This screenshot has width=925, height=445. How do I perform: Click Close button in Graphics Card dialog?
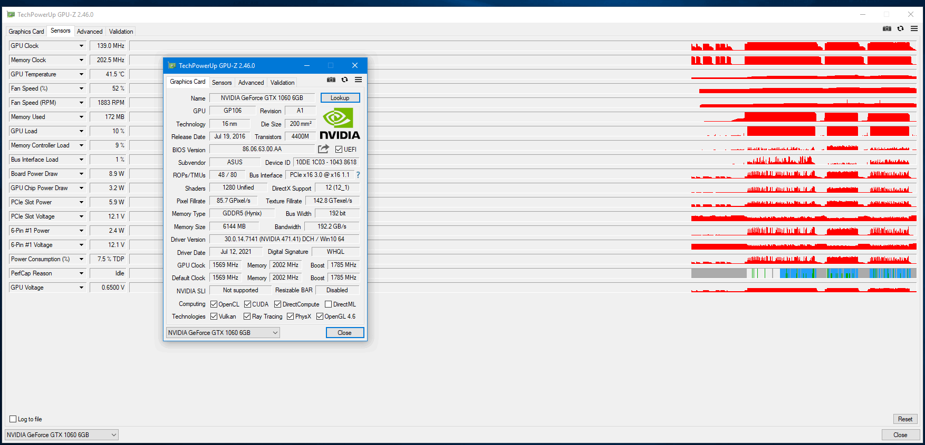point(345,333)
